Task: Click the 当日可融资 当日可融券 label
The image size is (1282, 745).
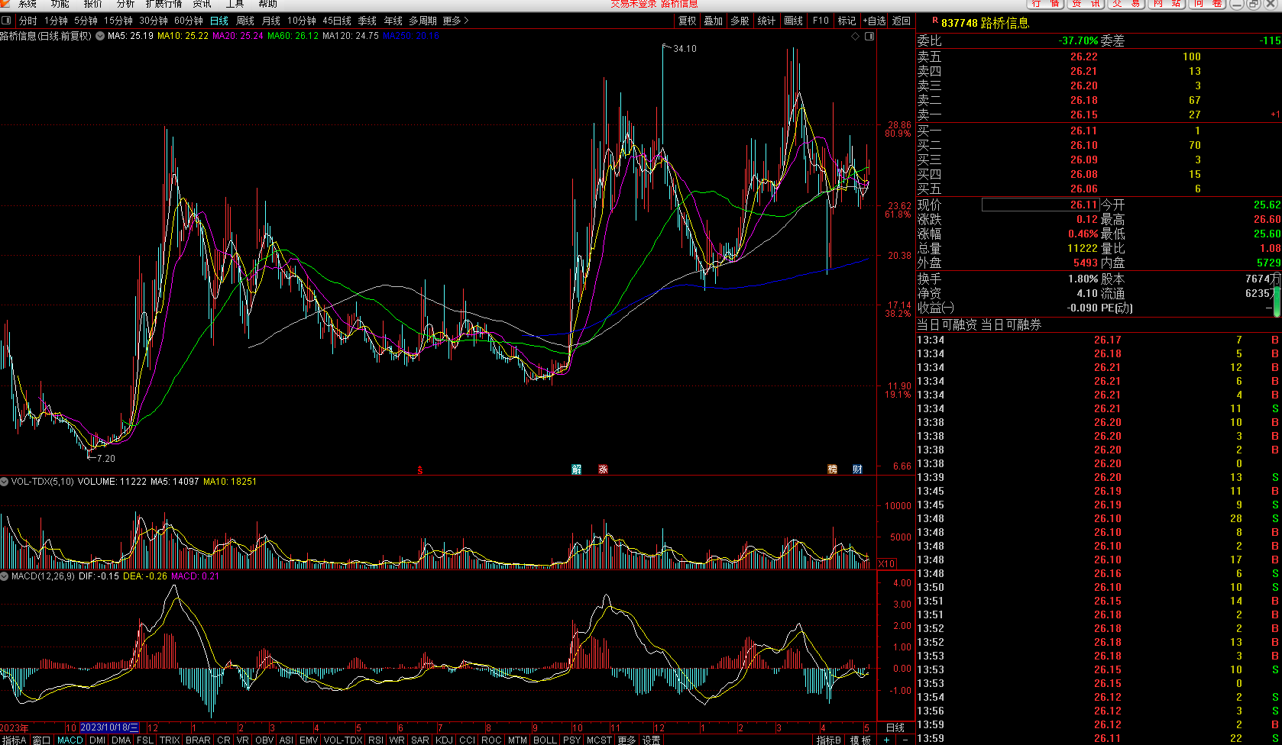Action: [979, 324]
